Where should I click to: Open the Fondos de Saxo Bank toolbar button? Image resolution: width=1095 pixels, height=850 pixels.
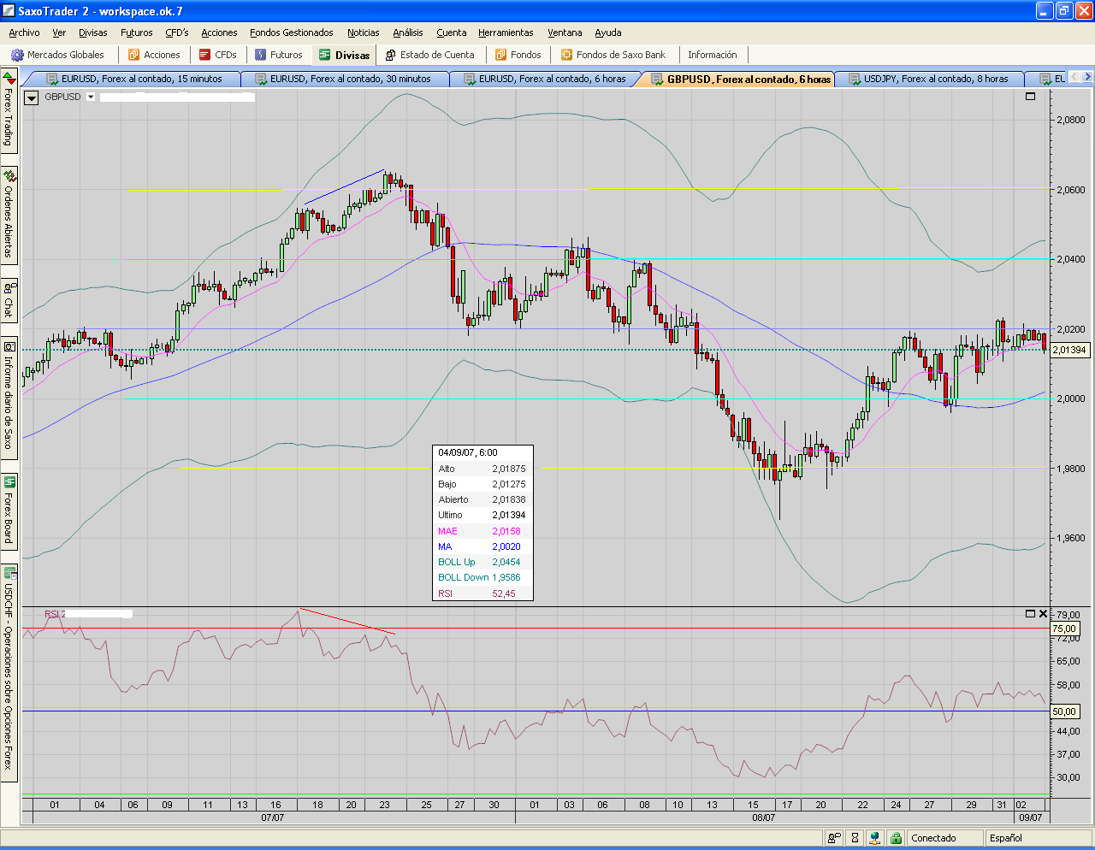613,55
